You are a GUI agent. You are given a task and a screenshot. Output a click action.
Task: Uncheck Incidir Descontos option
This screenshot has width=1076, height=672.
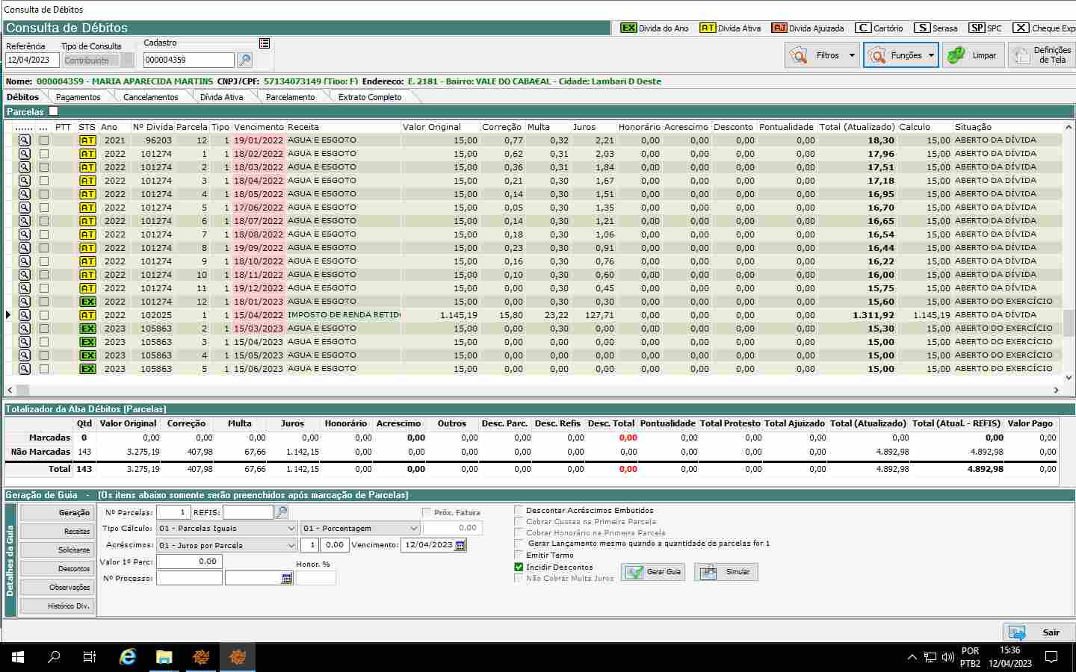coord(519,567)
